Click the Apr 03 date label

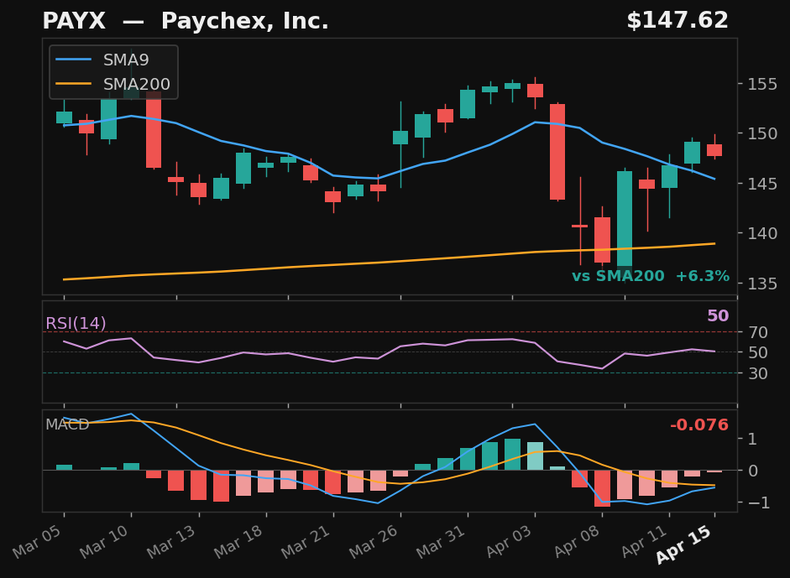click(509, 542)
